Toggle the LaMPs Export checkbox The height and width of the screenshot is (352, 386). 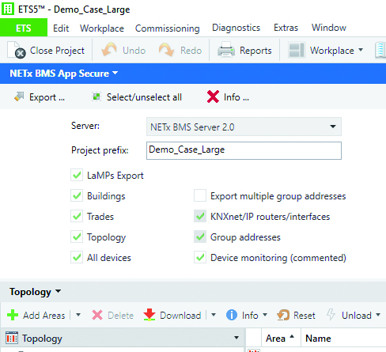point(77,175)
